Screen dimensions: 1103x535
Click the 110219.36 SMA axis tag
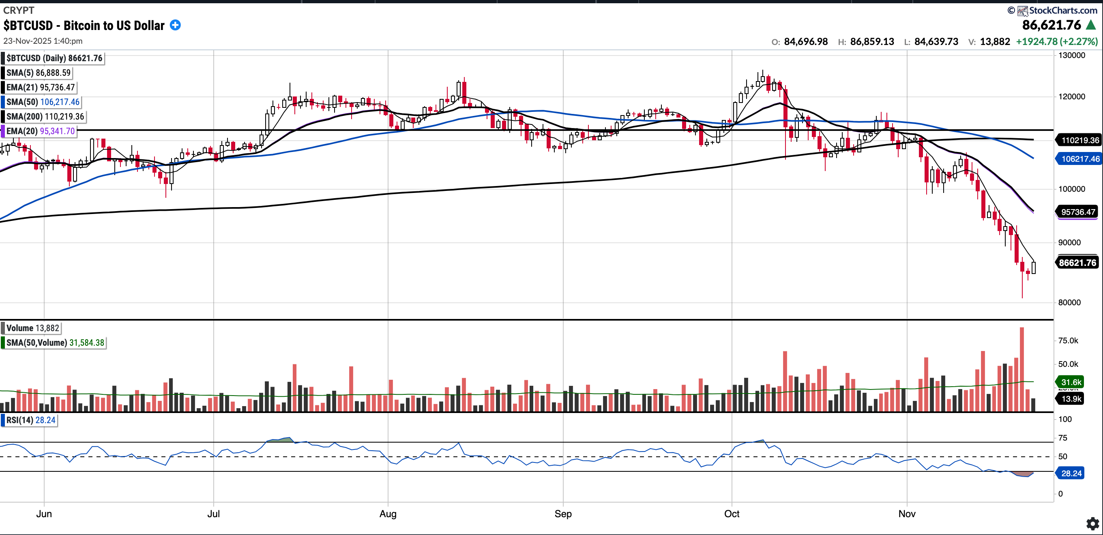pos(1079,140)
